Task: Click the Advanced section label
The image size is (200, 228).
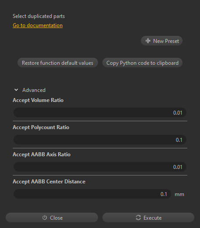Action: pos(34,90)
